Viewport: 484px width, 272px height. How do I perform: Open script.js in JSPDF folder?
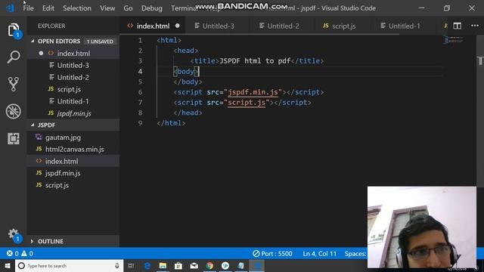point(73,185)
